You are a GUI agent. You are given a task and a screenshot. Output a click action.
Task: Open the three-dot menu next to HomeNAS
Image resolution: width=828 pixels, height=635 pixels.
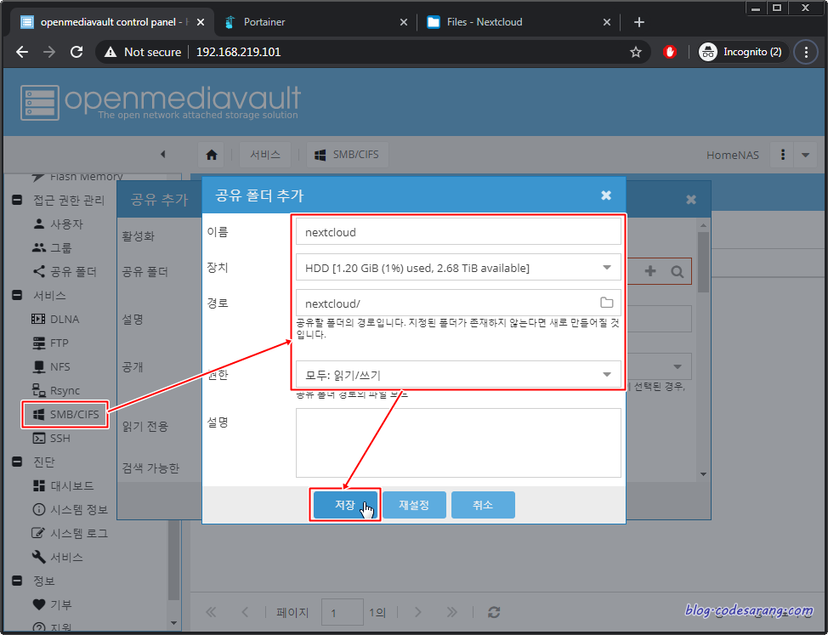pos(783,155)
